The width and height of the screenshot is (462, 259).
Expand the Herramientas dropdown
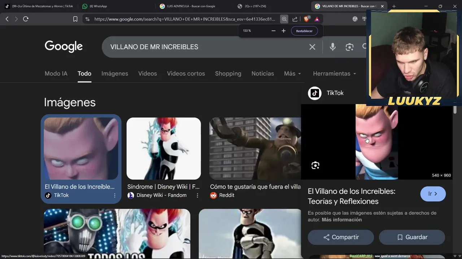click(335, 73)
